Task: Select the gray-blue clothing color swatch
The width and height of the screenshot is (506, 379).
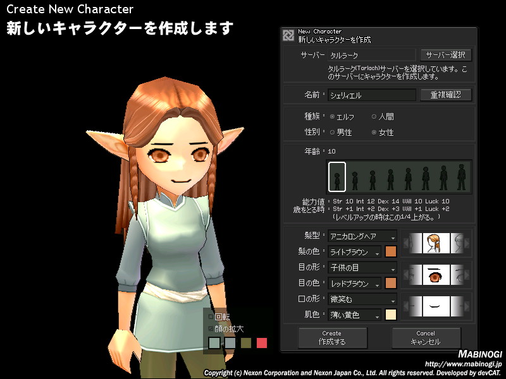Action: [230, 343]
